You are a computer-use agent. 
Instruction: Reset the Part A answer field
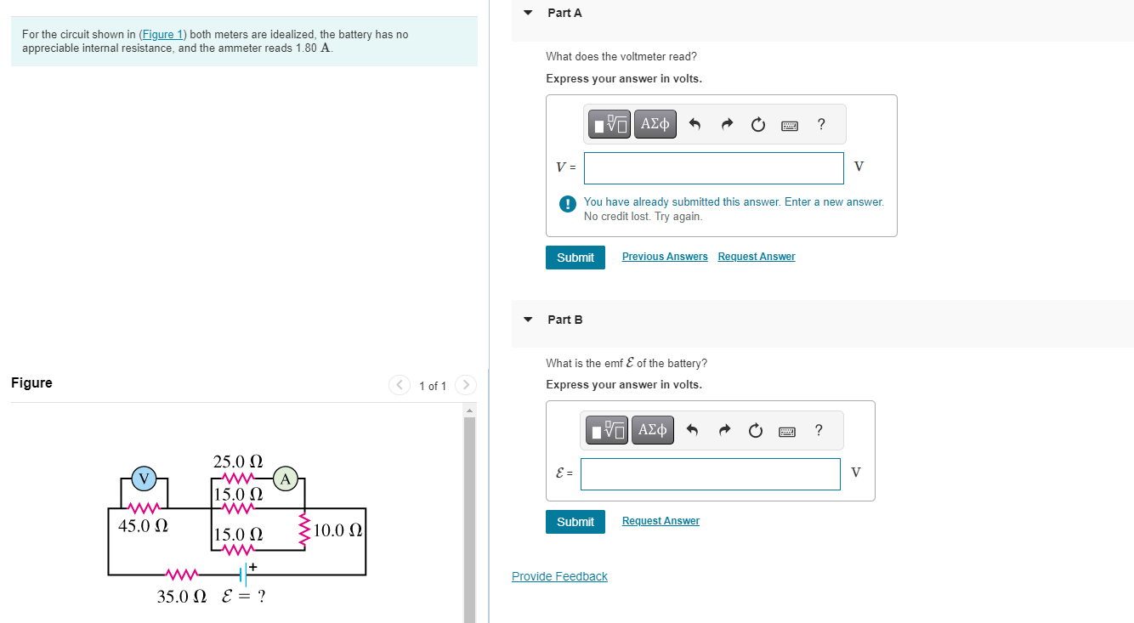point(757,124)
